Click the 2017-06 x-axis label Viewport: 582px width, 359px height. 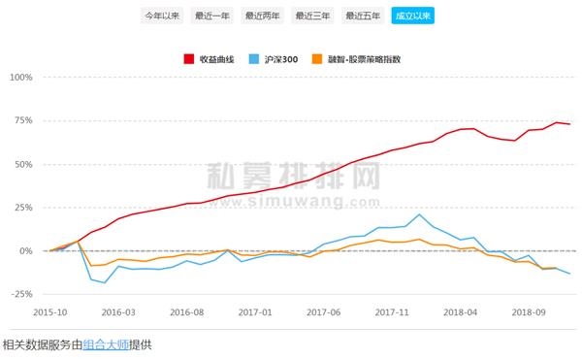pyautogui.click(x=323, y=312)
